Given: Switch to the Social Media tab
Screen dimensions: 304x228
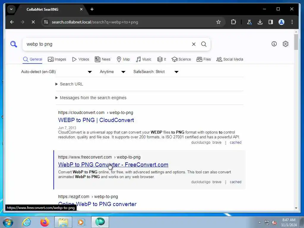Looking at the screenshot, I should pyautogui.click(x=230, y=59).
